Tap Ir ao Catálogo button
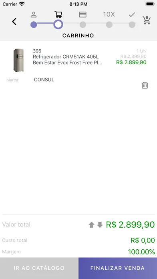 (x=39, y=268)
